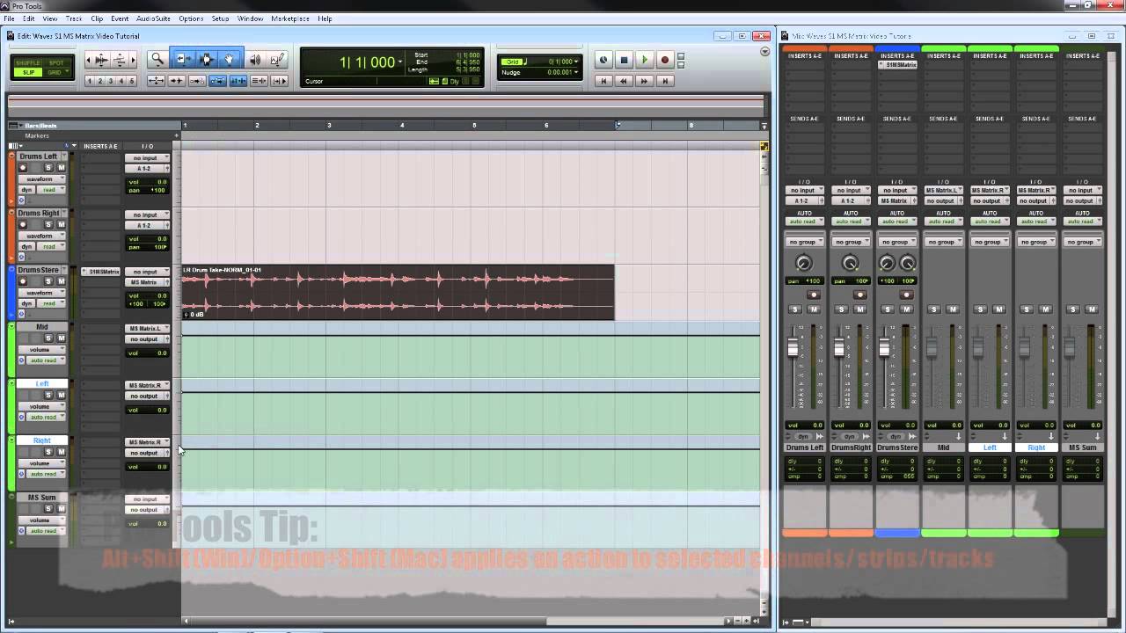Image resolution: width=1126 pixels, height=633 pixels.
Task: Open the File menu
Action: tap(9, 18)
